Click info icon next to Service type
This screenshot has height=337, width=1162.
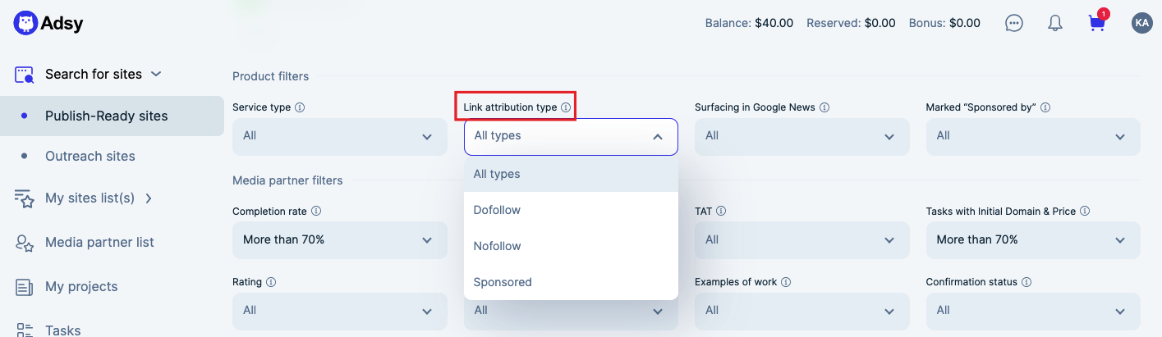point(300,107)
